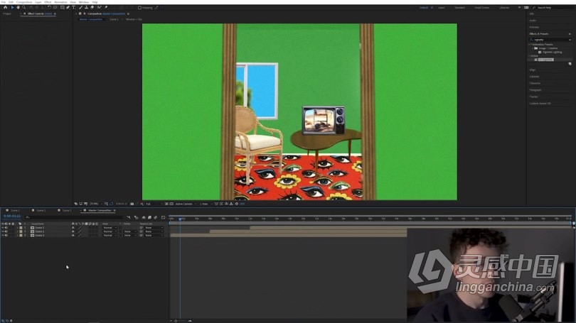This screenshot has width=576, height=323.
Task: Open the Graph Editor
Action: (x=163, y=217)
